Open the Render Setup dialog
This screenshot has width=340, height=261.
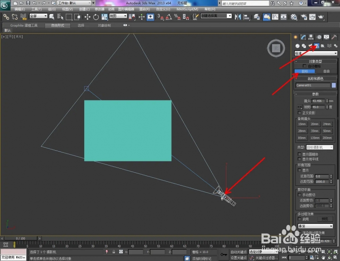click(304, 17)
